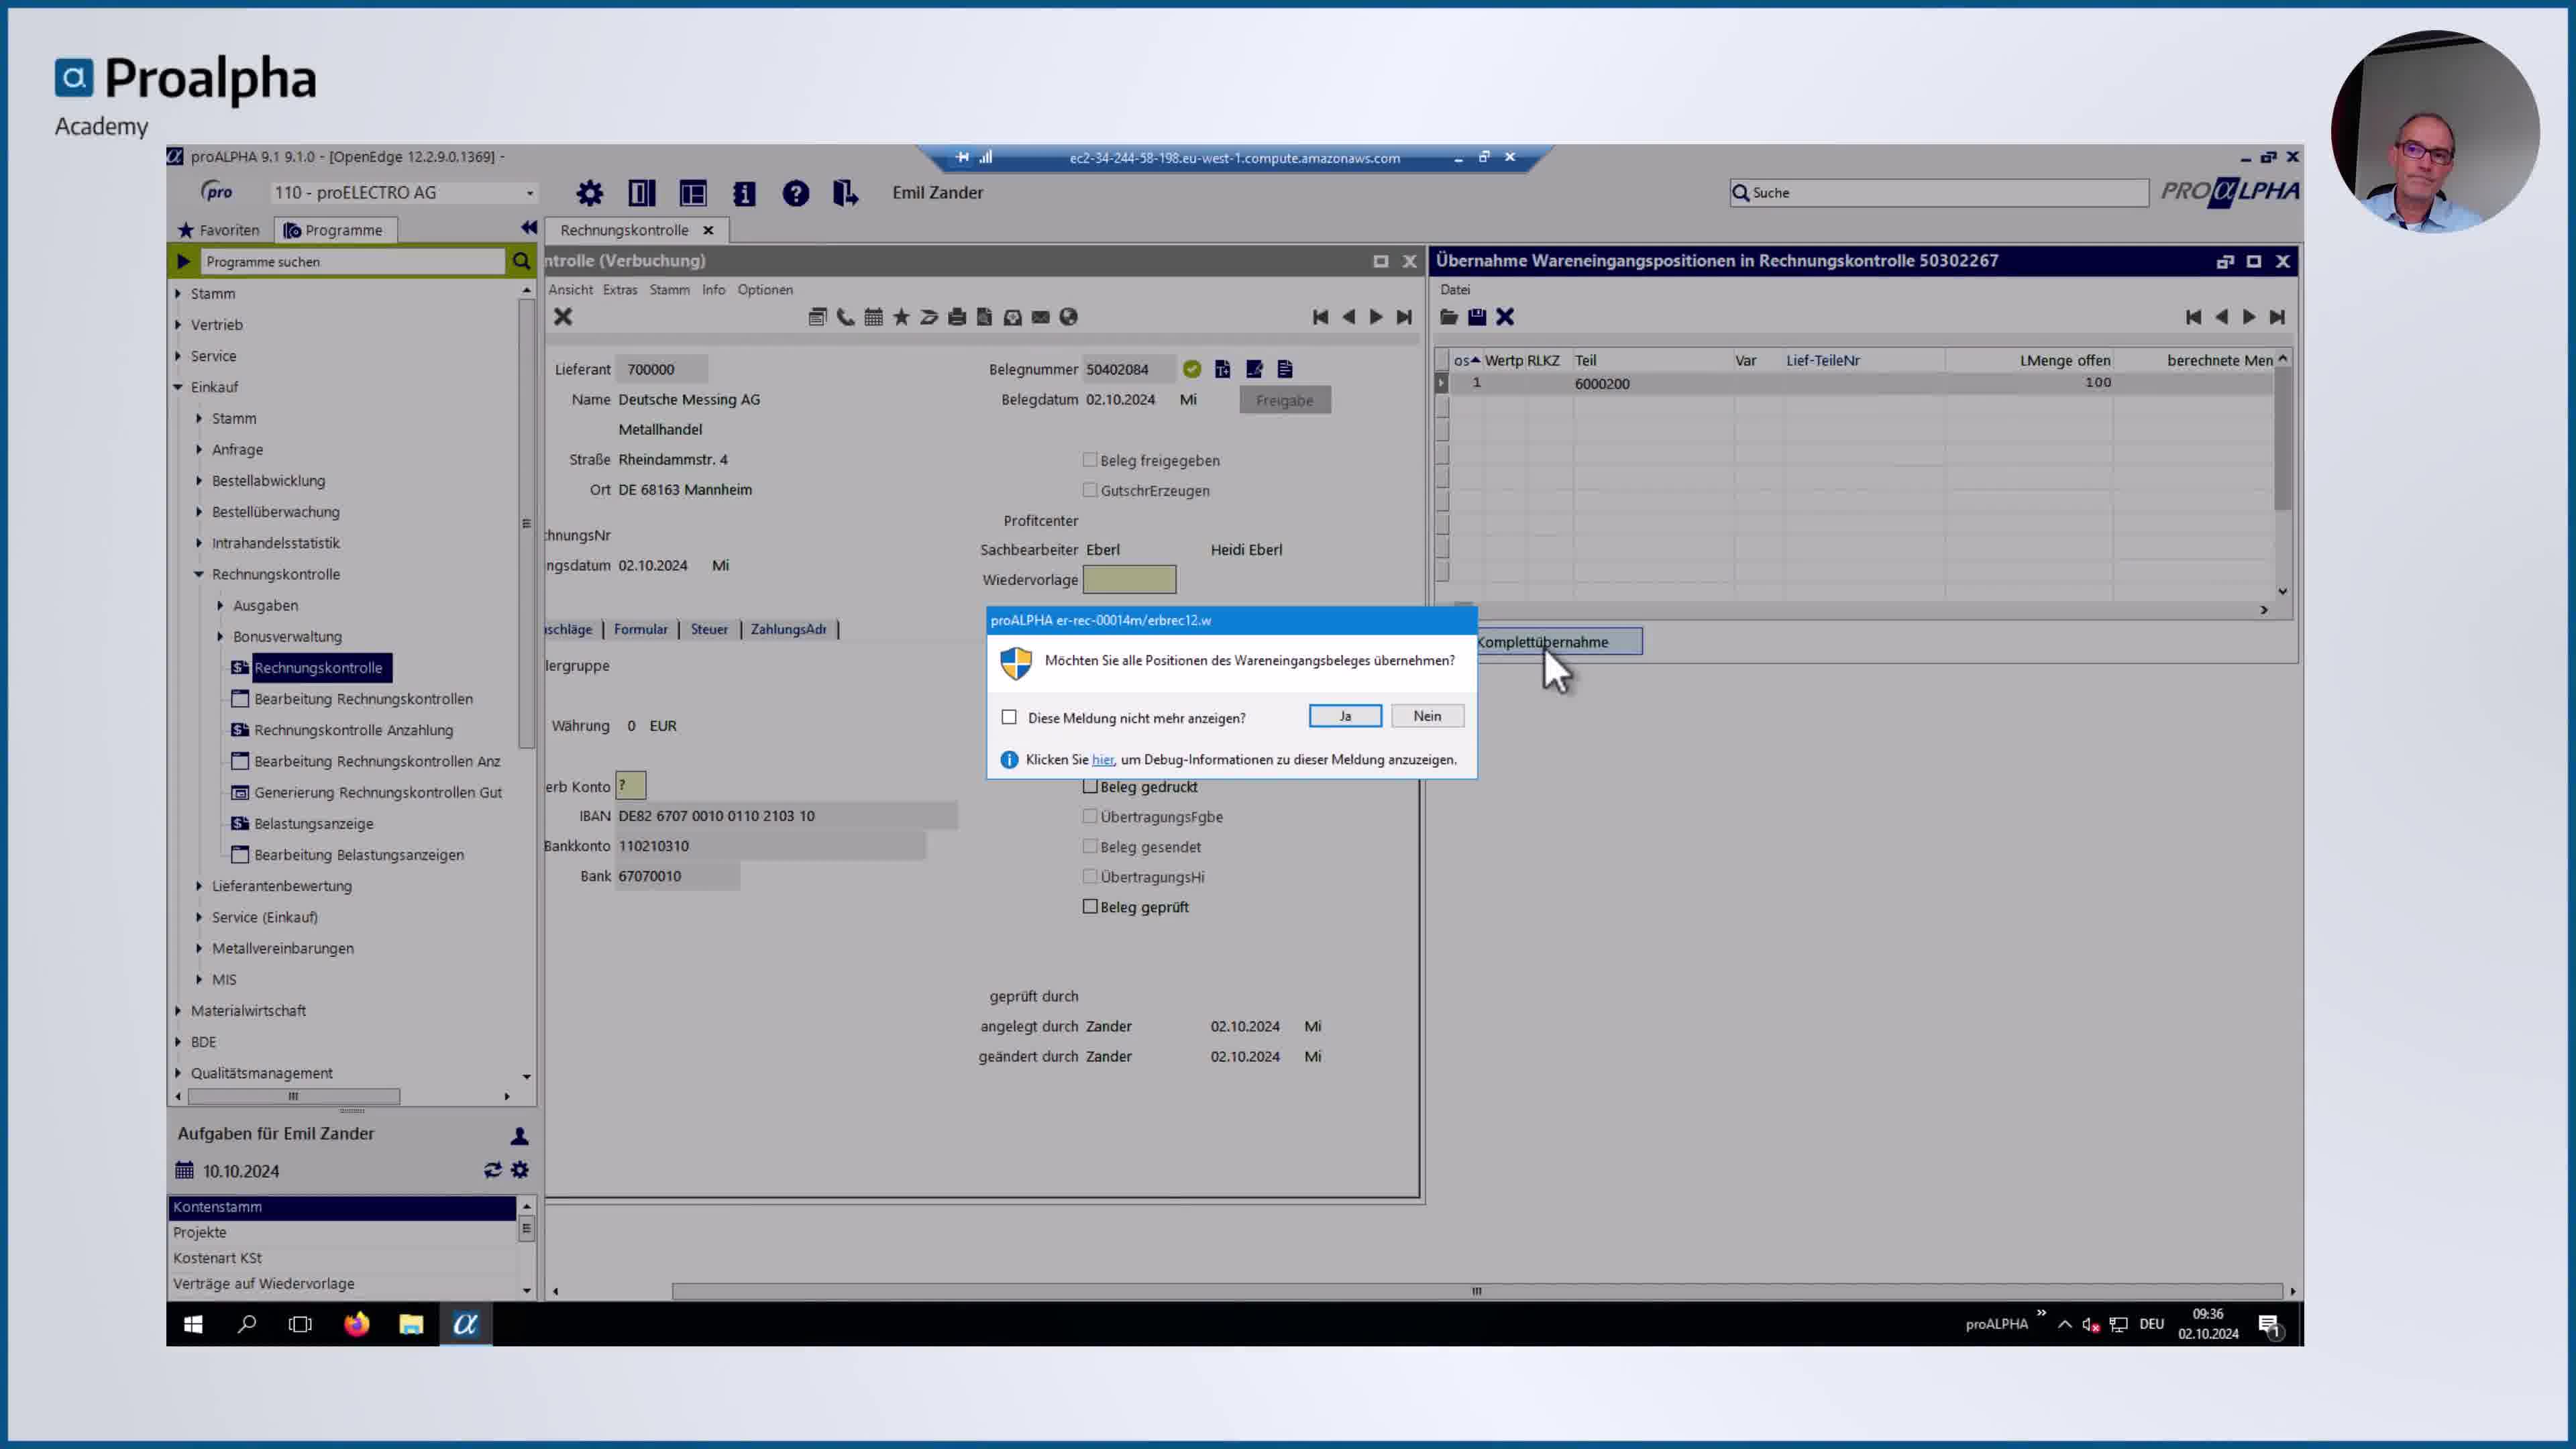2576x1449 pixels.
Task: Click the envelope mail icon in Rechnungskontrolle toolbar
Action: [x=1041, y=317]
